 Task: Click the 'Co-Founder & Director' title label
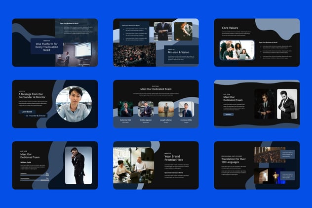(36, 116)
